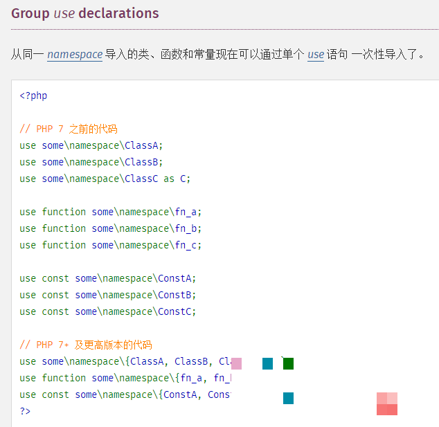Click the line 'use some\namespace\ClassA;'
The width and height of the screenshot is (439, 427).
click(x=91, y=145)
